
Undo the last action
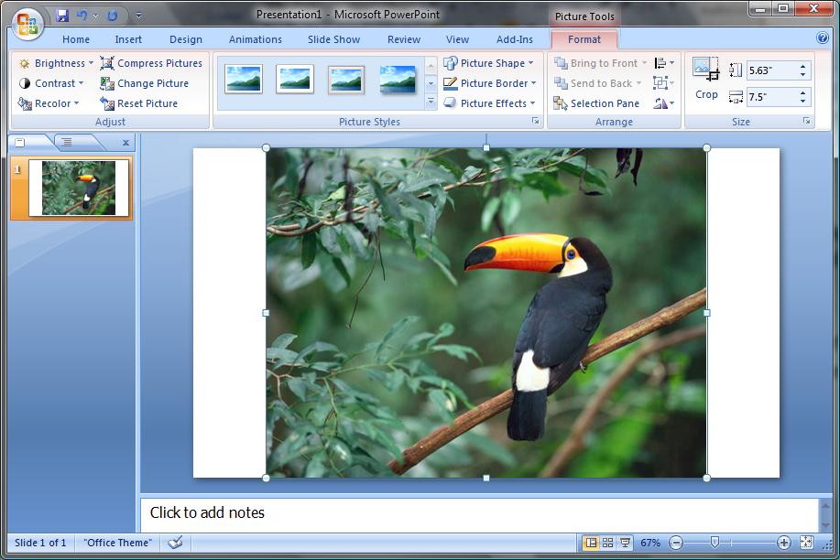click(x=82, y=16)
